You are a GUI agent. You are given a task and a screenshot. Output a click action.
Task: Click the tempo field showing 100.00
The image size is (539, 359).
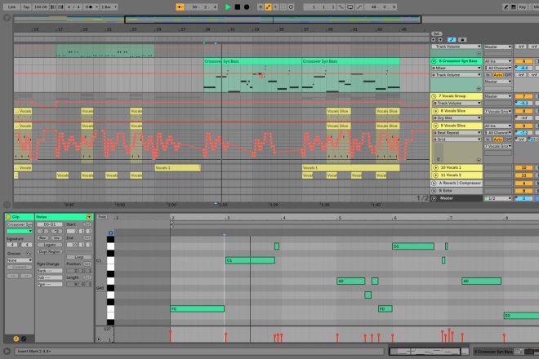(41, 7)
